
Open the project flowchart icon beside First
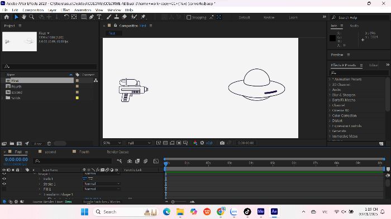click(96, 80)
